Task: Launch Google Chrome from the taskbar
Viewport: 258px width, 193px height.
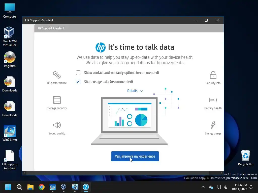Action: 42,187
